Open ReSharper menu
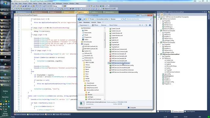This screenshot has height=118, width=210. tap(59, 4)
